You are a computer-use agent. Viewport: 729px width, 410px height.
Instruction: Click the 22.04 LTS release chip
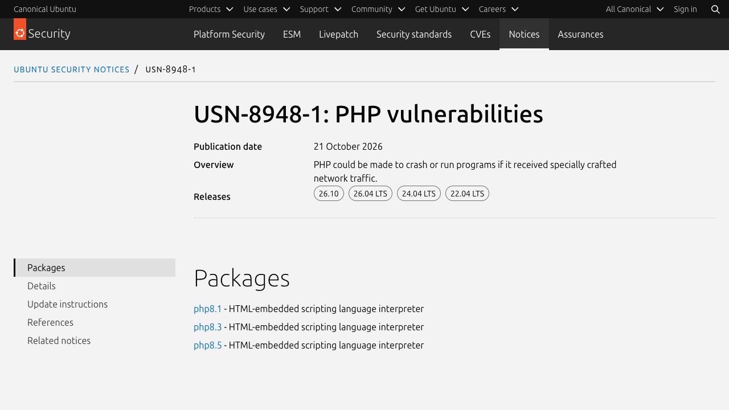(x=467, y=194)
